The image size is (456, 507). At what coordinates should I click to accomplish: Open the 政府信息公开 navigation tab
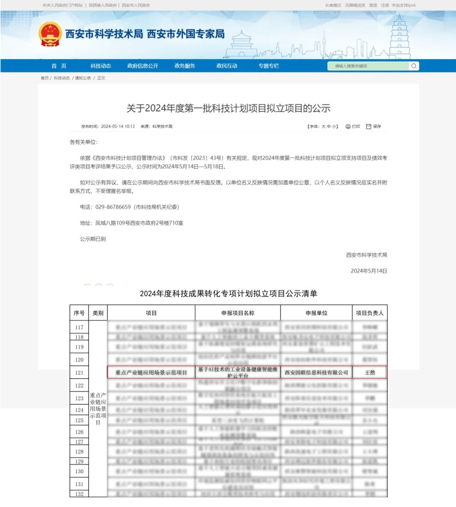(143, 66)
